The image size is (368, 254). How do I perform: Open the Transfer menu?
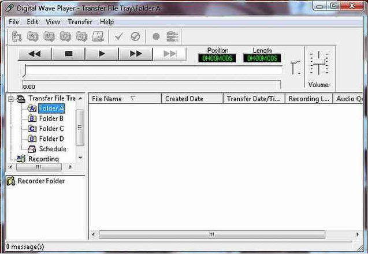[x=80, y=22]
